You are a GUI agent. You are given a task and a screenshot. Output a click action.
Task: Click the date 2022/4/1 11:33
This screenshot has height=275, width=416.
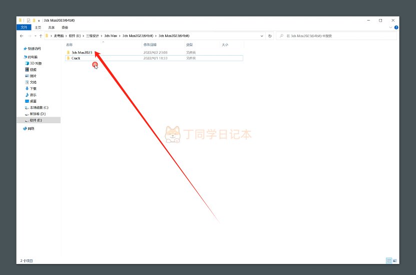pos(156,58)
